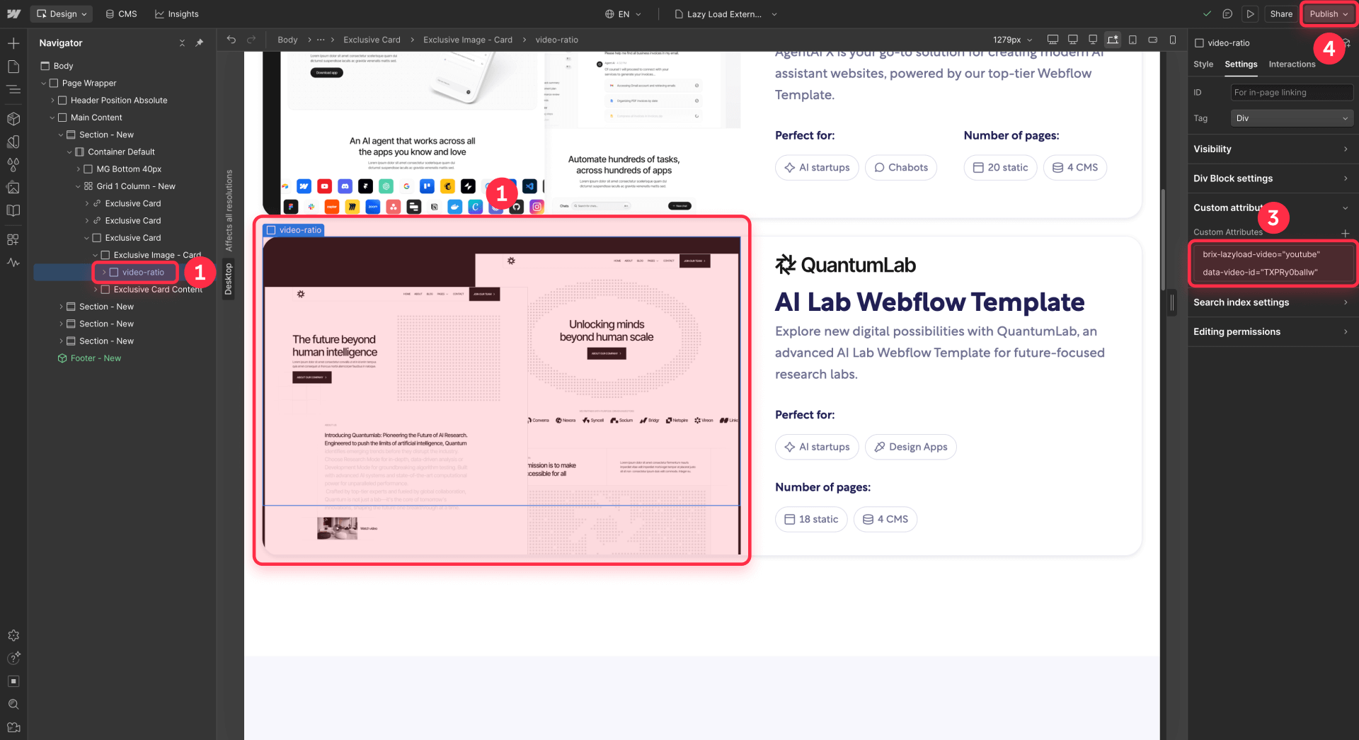Open the Insights top menu
The image size is (1359, 740).
click(x=177, y=13)
